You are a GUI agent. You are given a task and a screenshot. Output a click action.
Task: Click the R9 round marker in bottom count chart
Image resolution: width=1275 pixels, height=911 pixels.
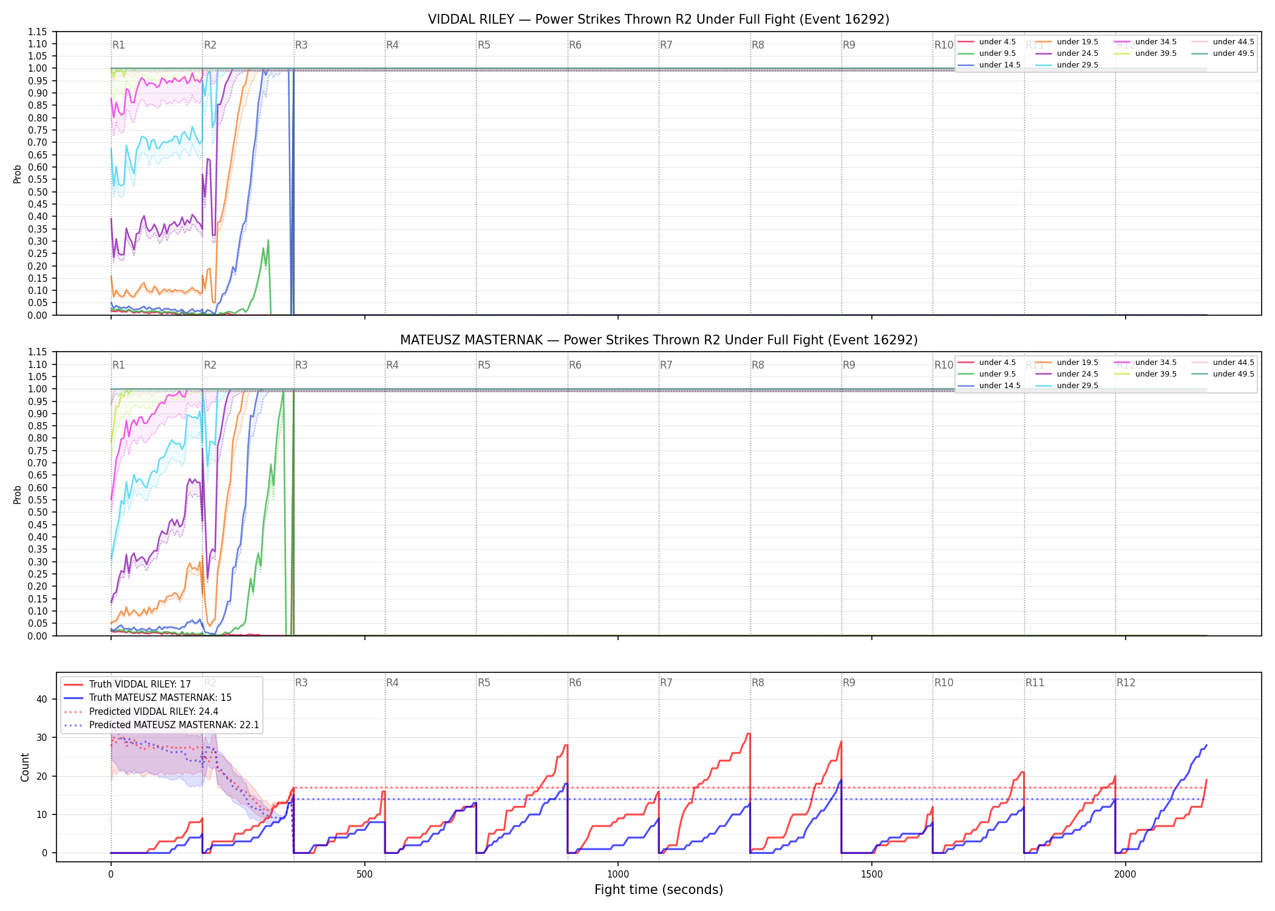coord(849,683)
